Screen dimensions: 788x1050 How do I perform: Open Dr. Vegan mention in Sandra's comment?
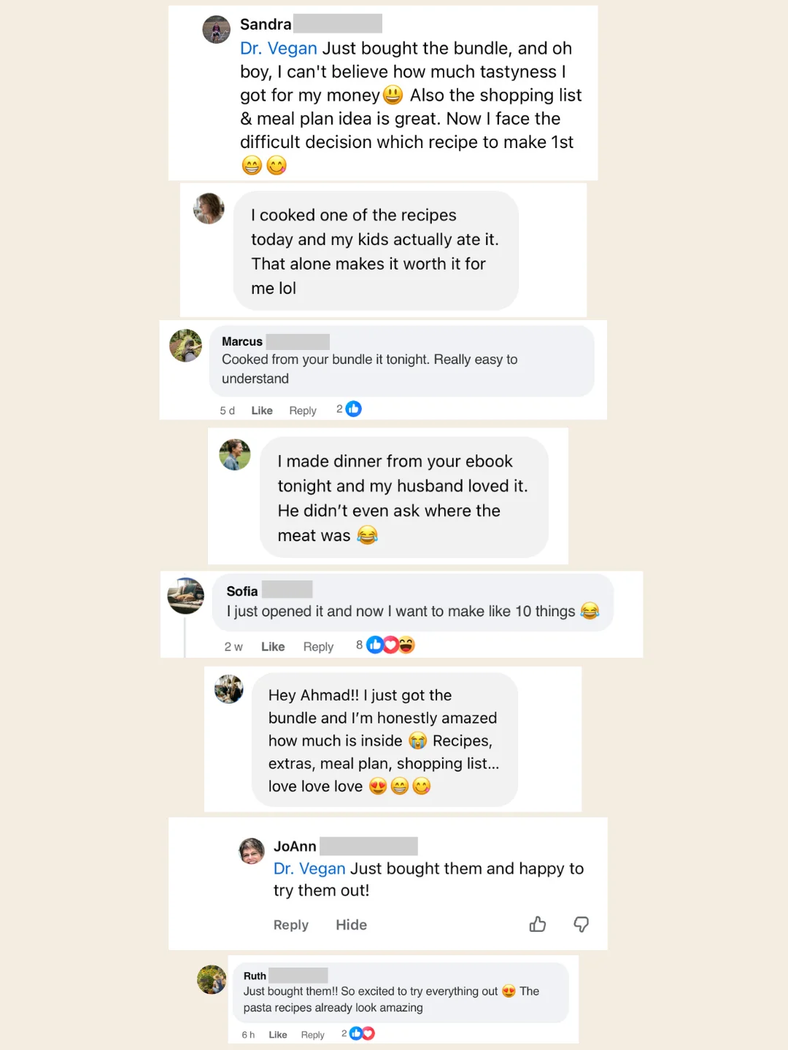(279, 48)
